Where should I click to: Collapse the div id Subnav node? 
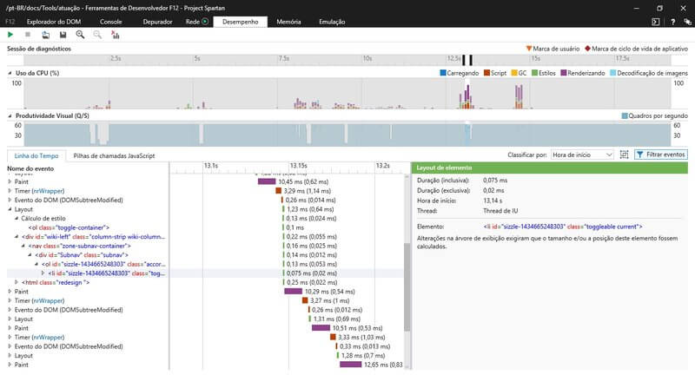click(x=30, y=255)
